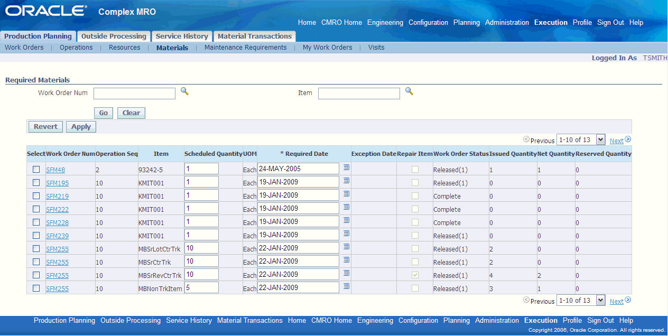This screenshot has width=668, height=336.
Task: Open date picker for SFM228 row
Action: click(x=347, y=220)
